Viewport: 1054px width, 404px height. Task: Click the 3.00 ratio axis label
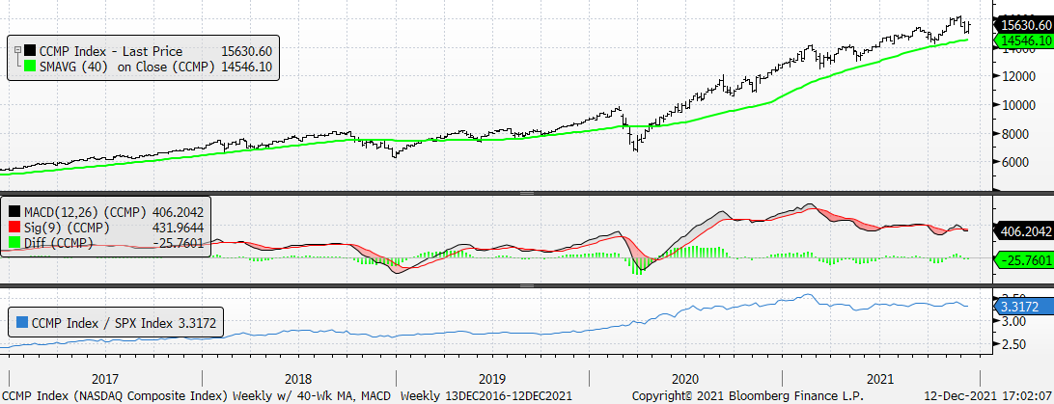point(1015,321)
